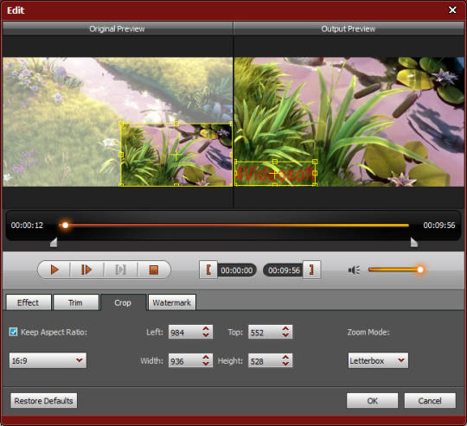This screenshot has width=467, height=426.
Task: Switch to the Effect tab
Action: point(29,302)
